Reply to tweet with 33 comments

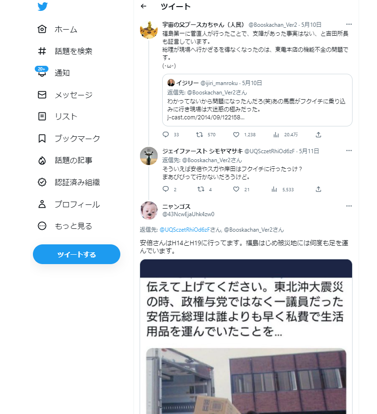pos(165,135)
